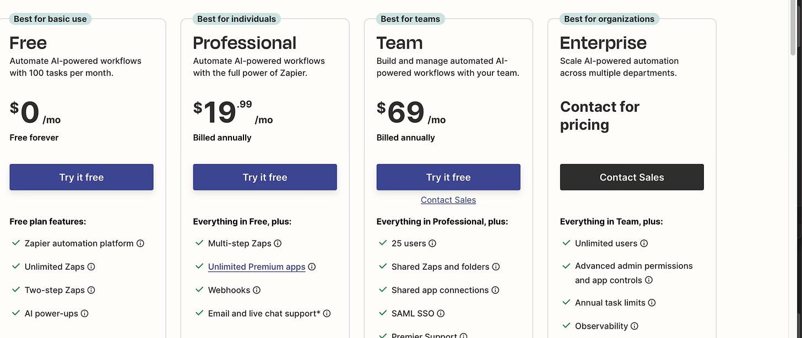
Task: Open the Zapier automation platform info tooltip
Action: 141,243
